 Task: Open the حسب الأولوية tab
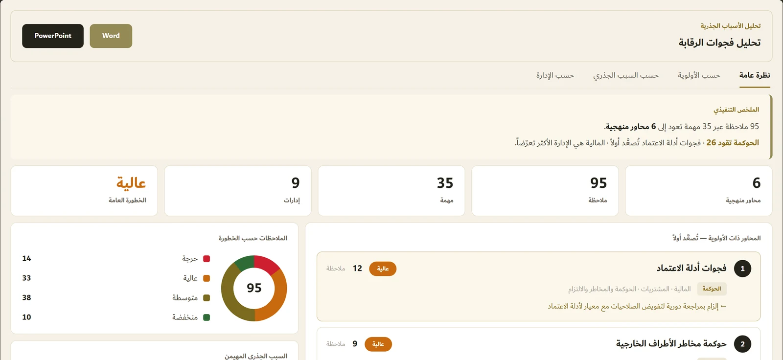click(x=699, y=75)
